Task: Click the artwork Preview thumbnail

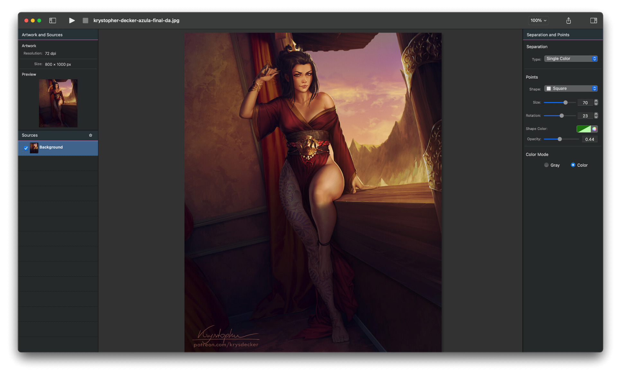Action: point(58,103)
